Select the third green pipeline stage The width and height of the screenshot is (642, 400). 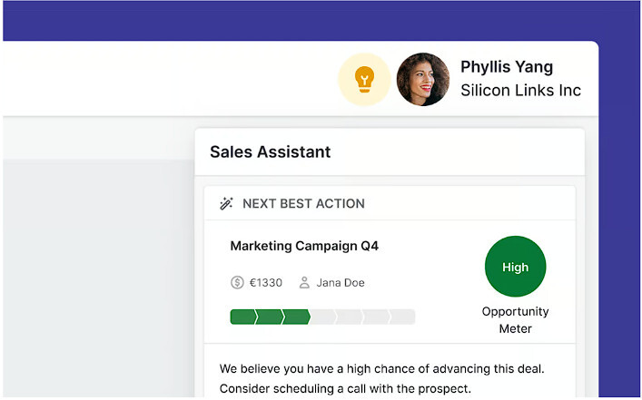297,317
